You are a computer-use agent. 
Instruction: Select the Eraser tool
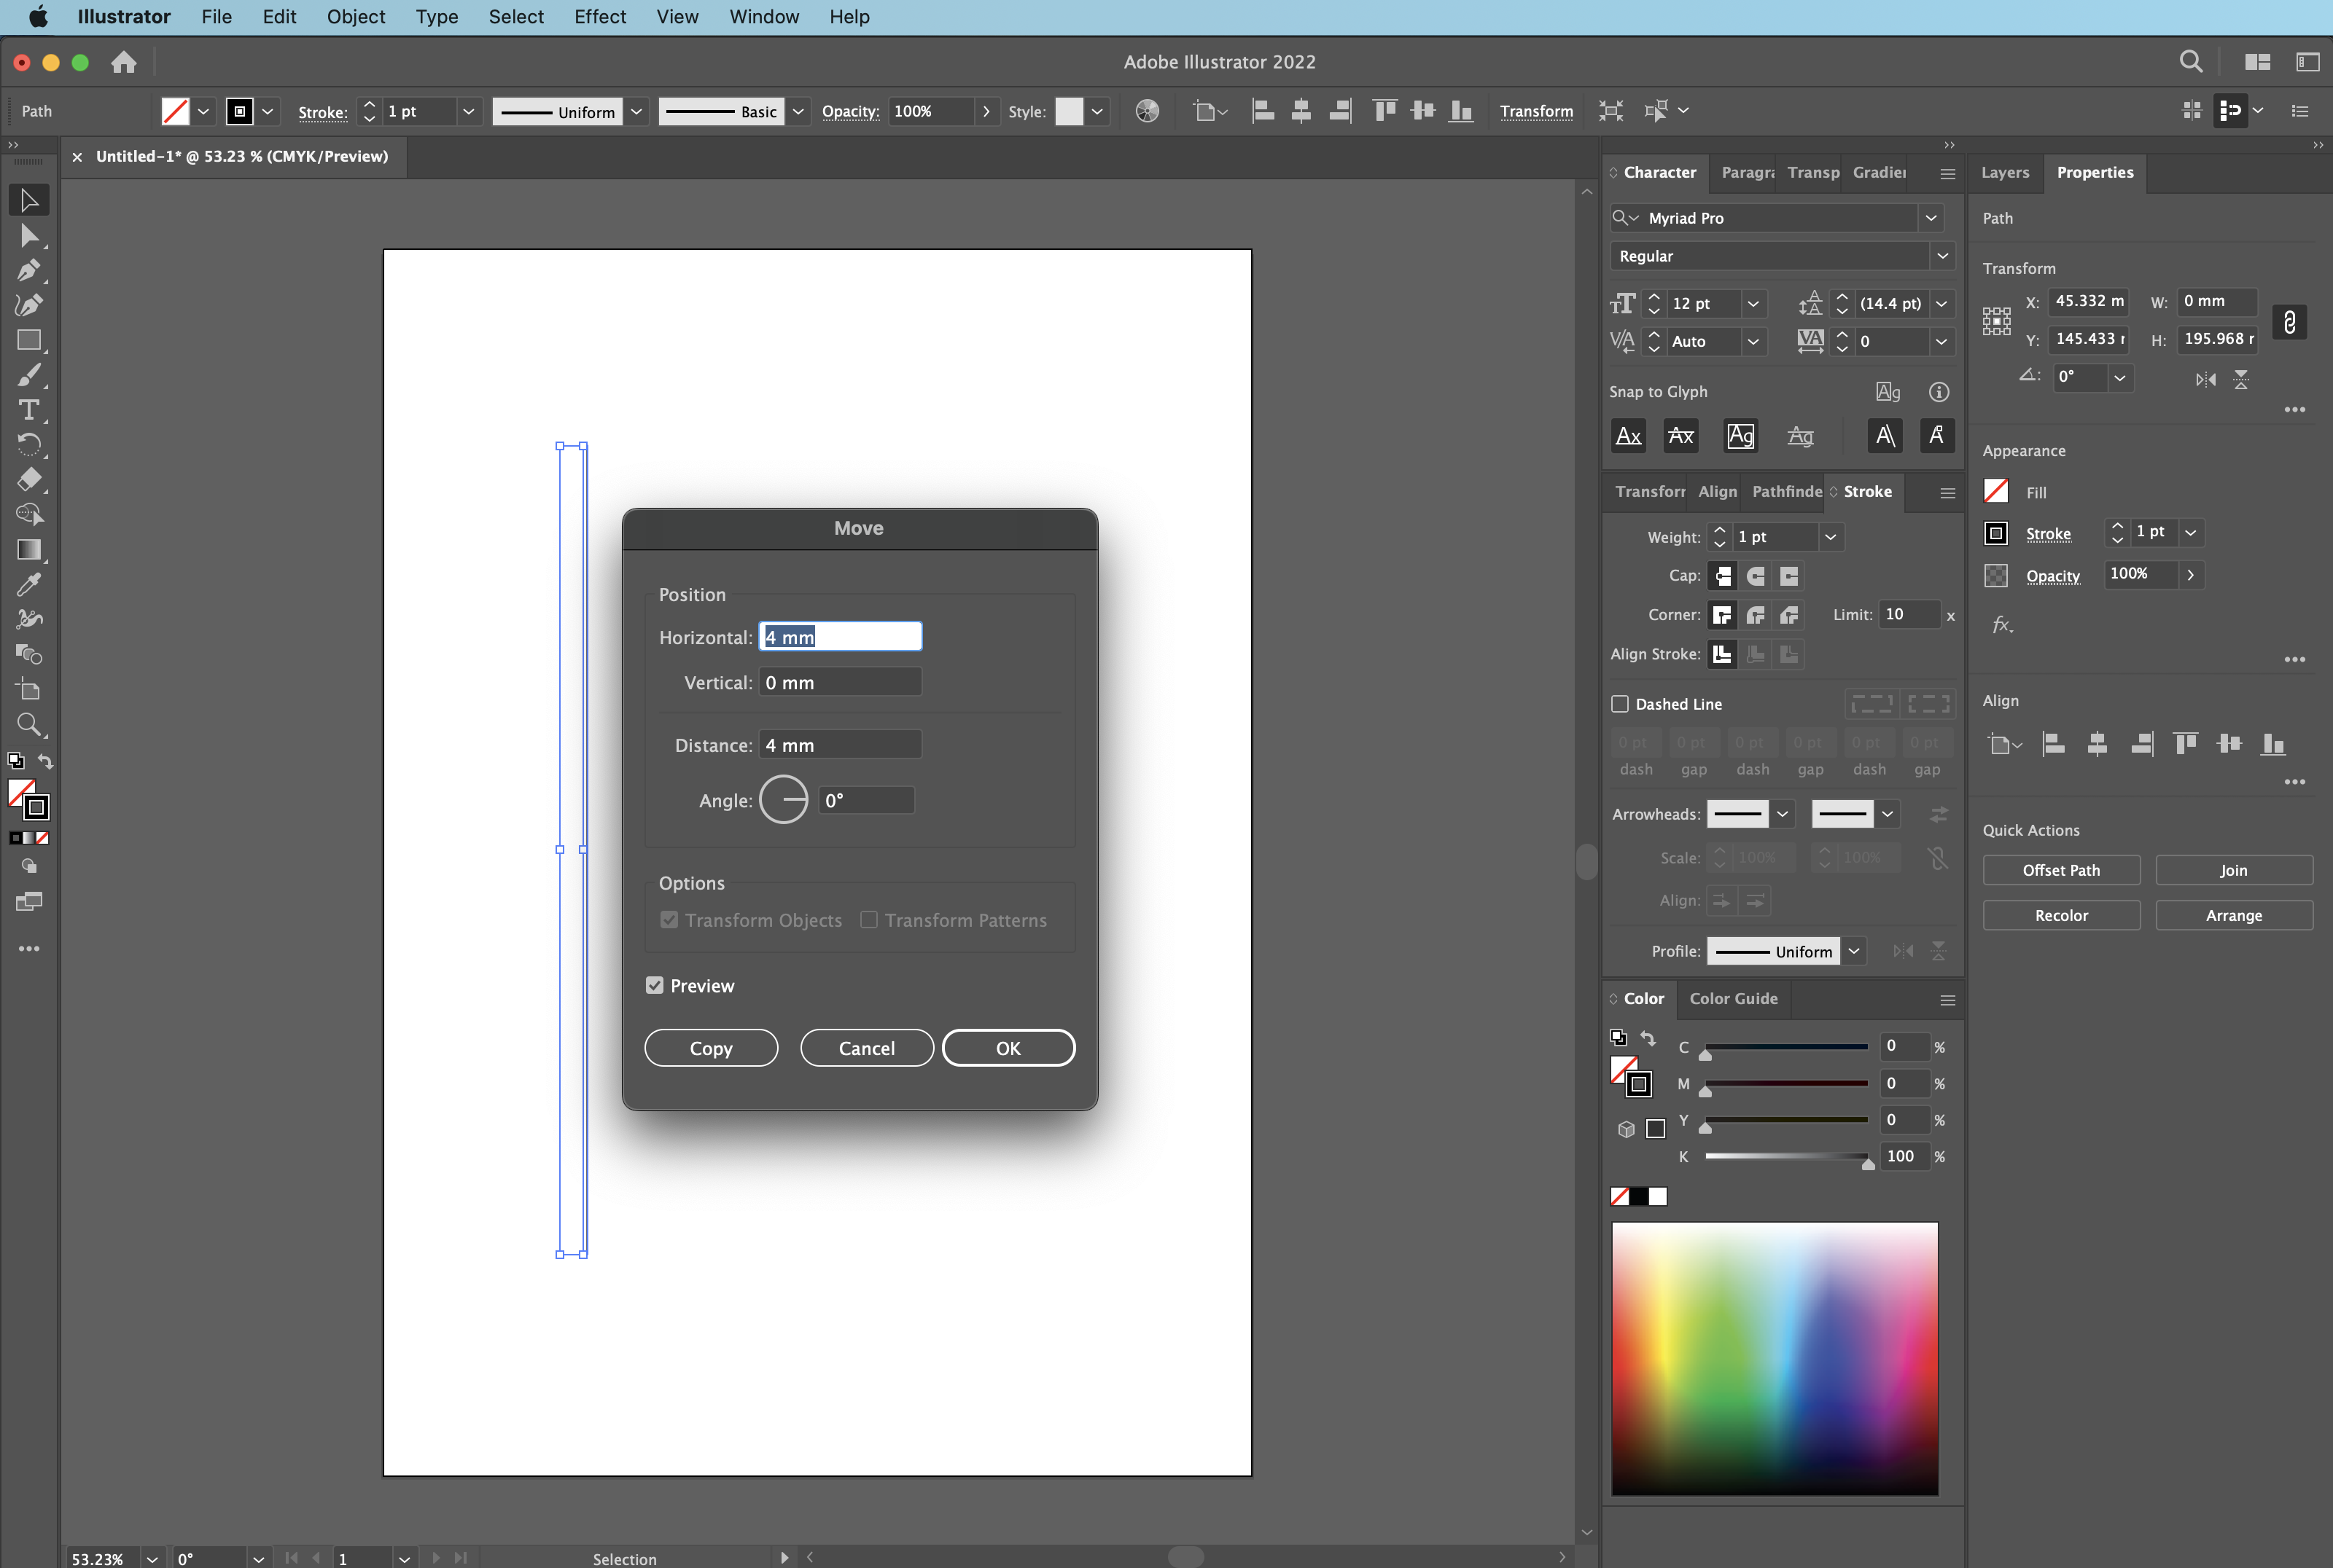28,479
